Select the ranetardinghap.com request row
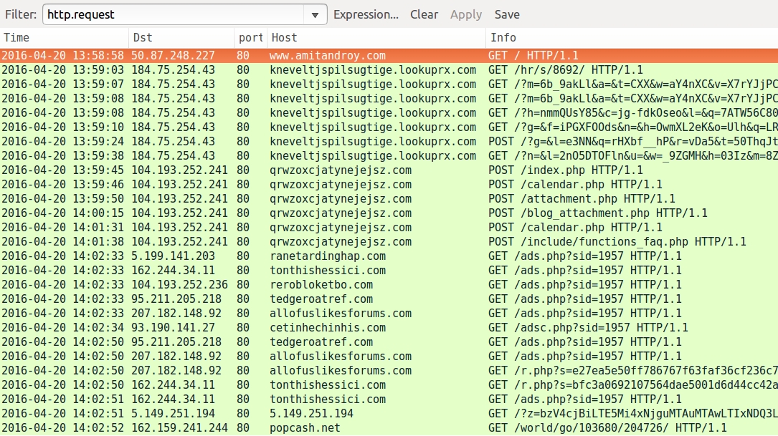 pyautogui.click(x=327, y=256)
